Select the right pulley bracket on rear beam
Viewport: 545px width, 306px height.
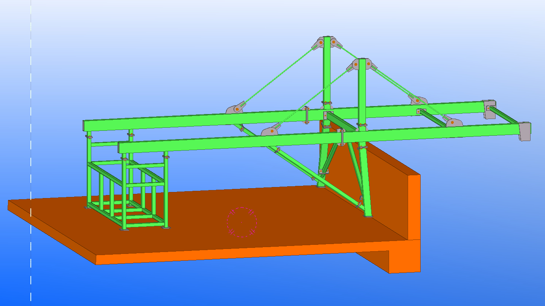[418, 100]
